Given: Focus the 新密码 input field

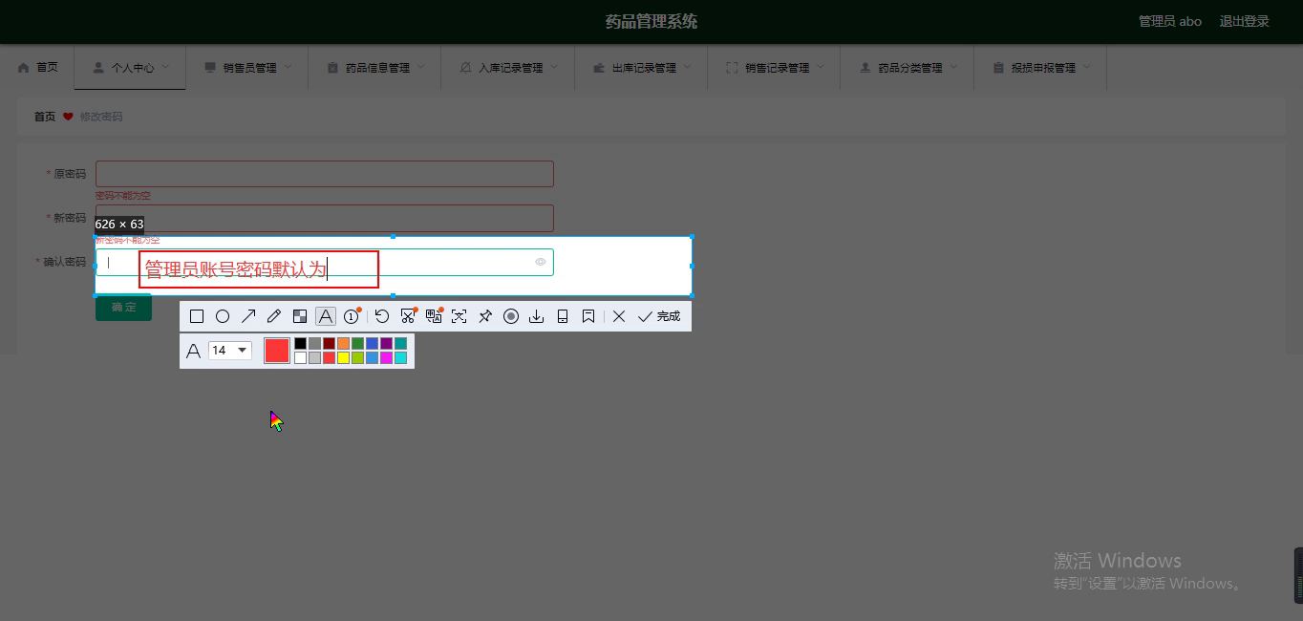Looking at the screenshot, I should tap(325, 218).
